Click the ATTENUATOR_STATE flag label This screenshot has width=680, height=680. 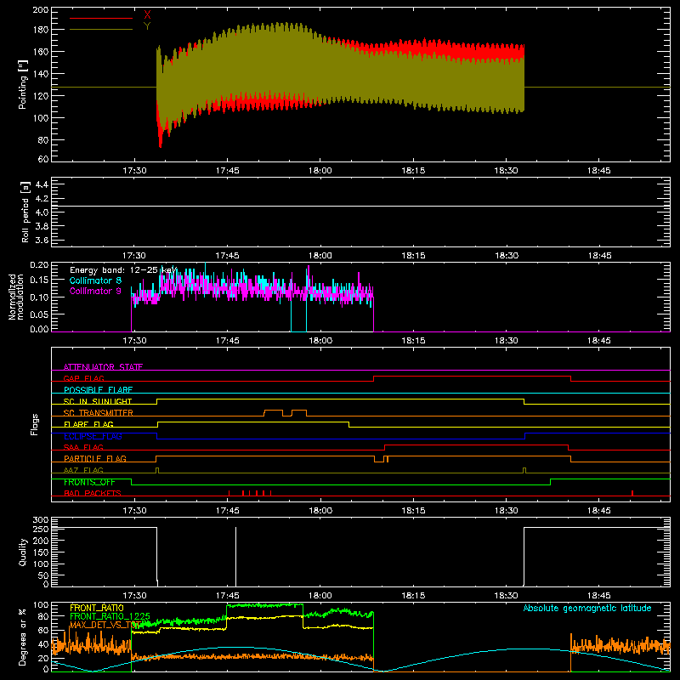pos(103,367)
